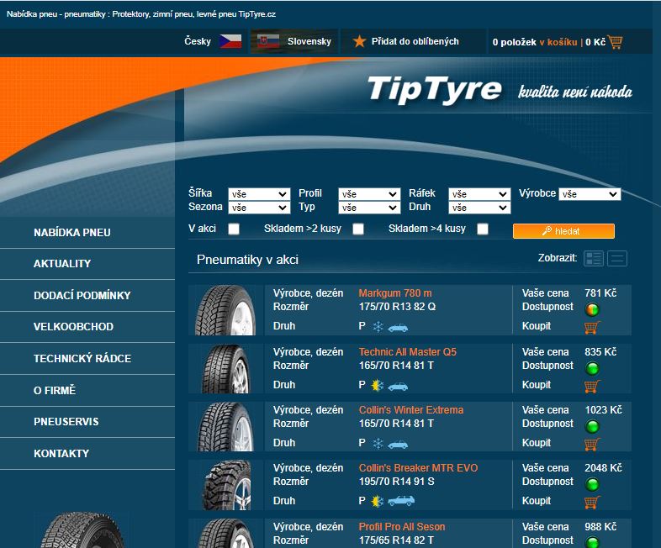The image size is (661, 548).
Task: Open the shopping cart icon in header
Action: click(615, 42)
